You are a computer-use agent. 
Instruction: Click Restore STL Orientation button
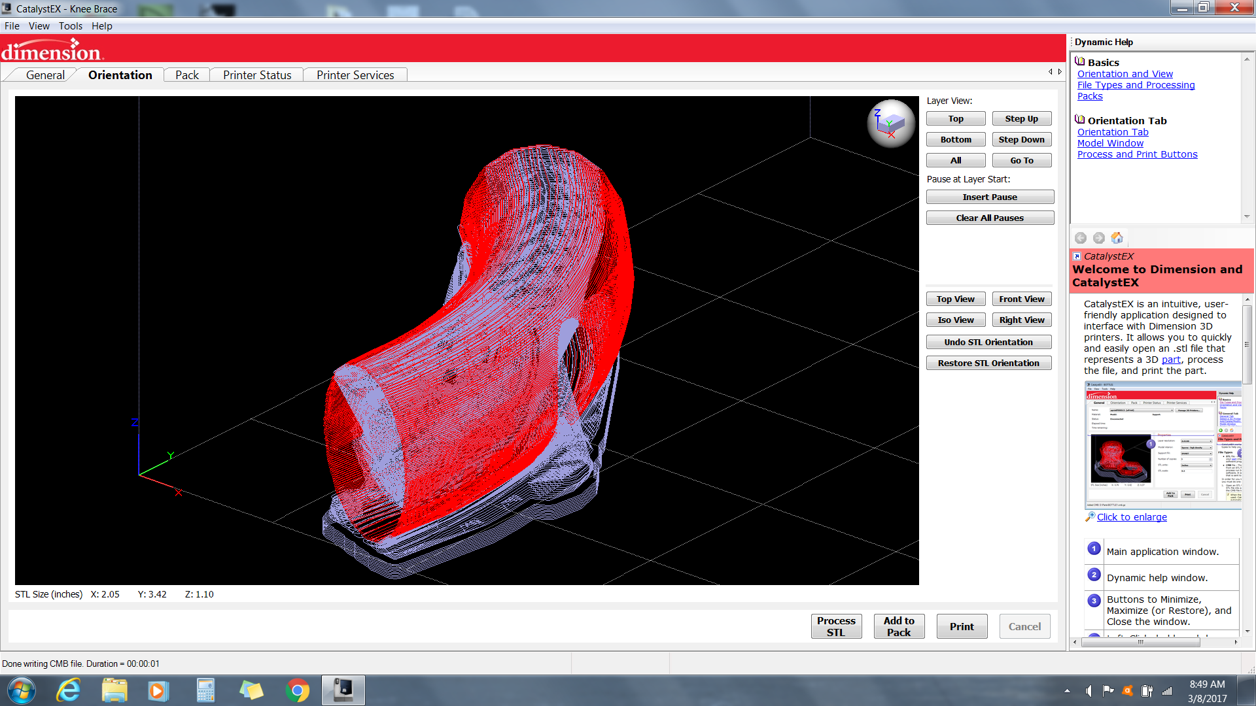988,363
